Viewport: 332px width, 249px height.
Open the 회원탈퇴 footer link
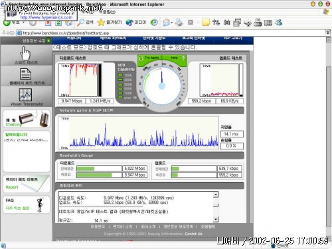pyautogui.click(x=208, y=226)
